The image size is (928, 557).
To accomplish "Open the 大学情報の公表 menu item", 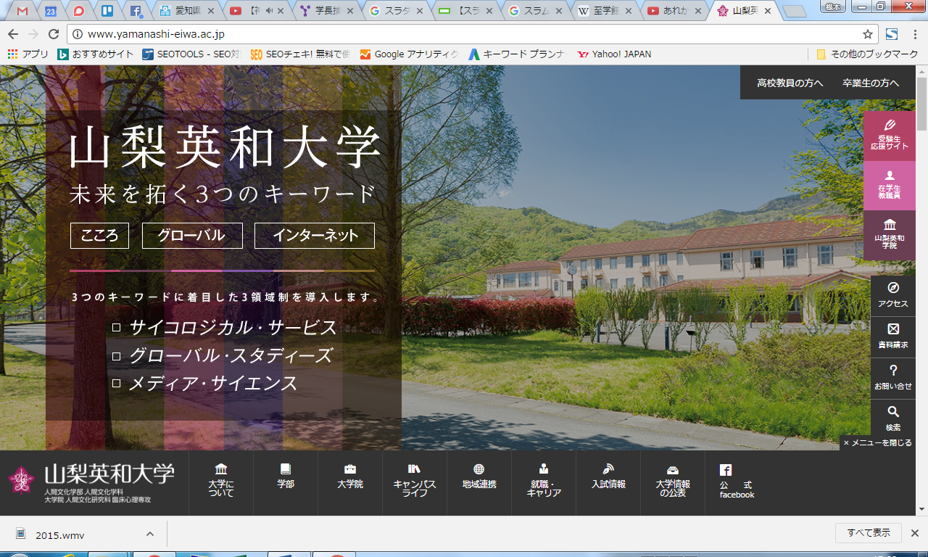I will [673, 482].
